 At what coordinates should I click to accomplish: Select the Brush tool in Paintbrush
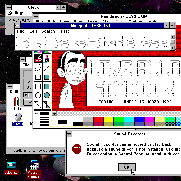[47, 58]
